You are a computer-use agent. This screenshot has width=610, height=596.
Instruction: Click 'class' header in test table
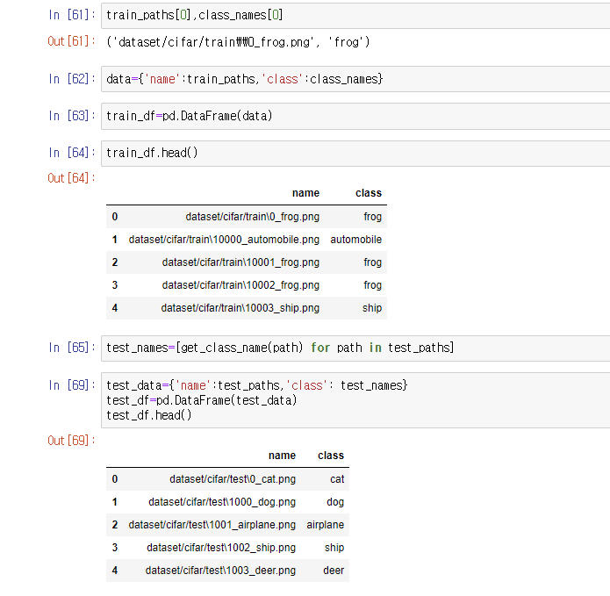(x=331, y=456)
